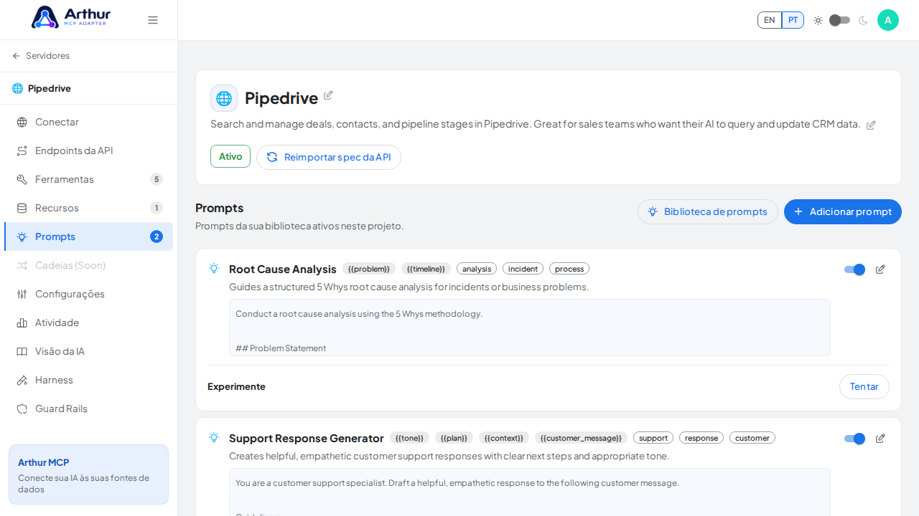This screenshot has height=516, width=919.
Task: Open Conectar in the sidebar
Action: pos(89,122)
